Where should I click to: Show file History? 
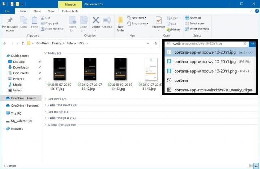pyautogui.click(x=173, y=30)
